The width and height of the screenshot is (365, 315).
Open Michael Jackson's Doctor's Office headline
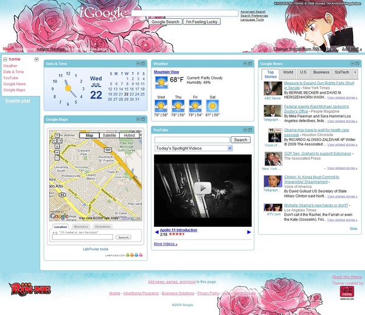pos(316,109)
